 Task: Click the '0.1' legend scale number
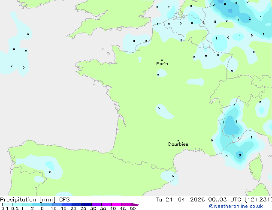(x=5, y=208)
